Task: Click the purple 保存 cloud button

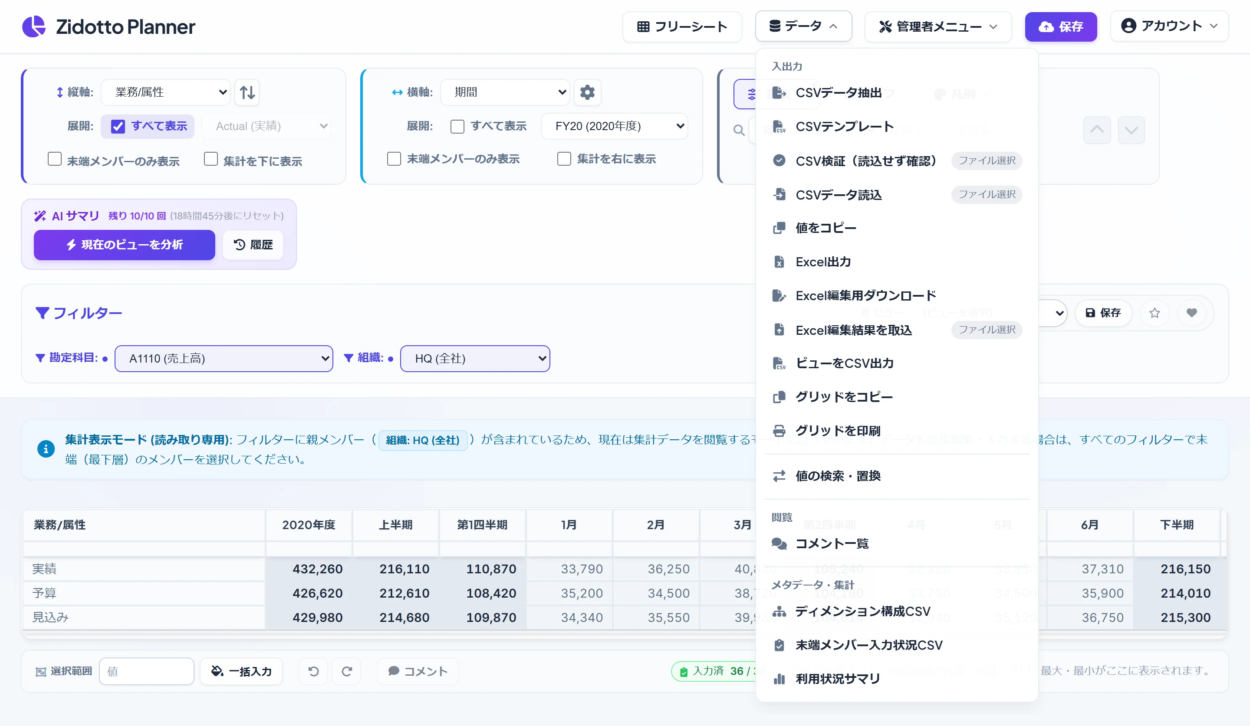Action: (x=1060, y=26)
